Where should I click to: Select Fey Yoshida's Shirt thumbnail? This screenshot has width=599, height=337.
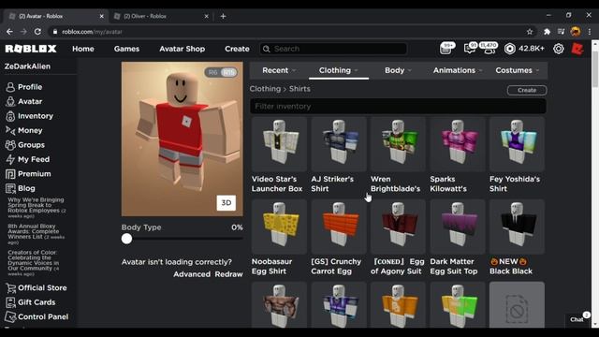click(x=517, y=144)
